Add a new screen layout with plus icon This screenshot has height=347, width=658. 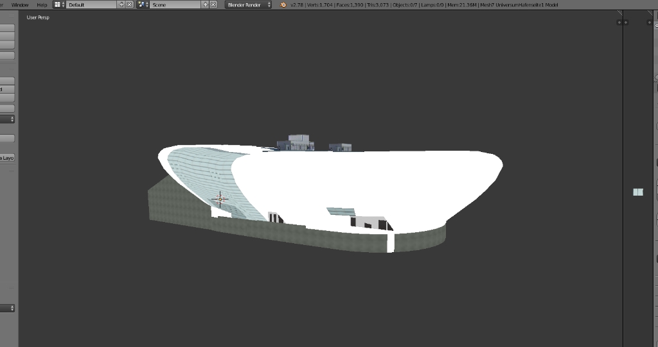121,4
